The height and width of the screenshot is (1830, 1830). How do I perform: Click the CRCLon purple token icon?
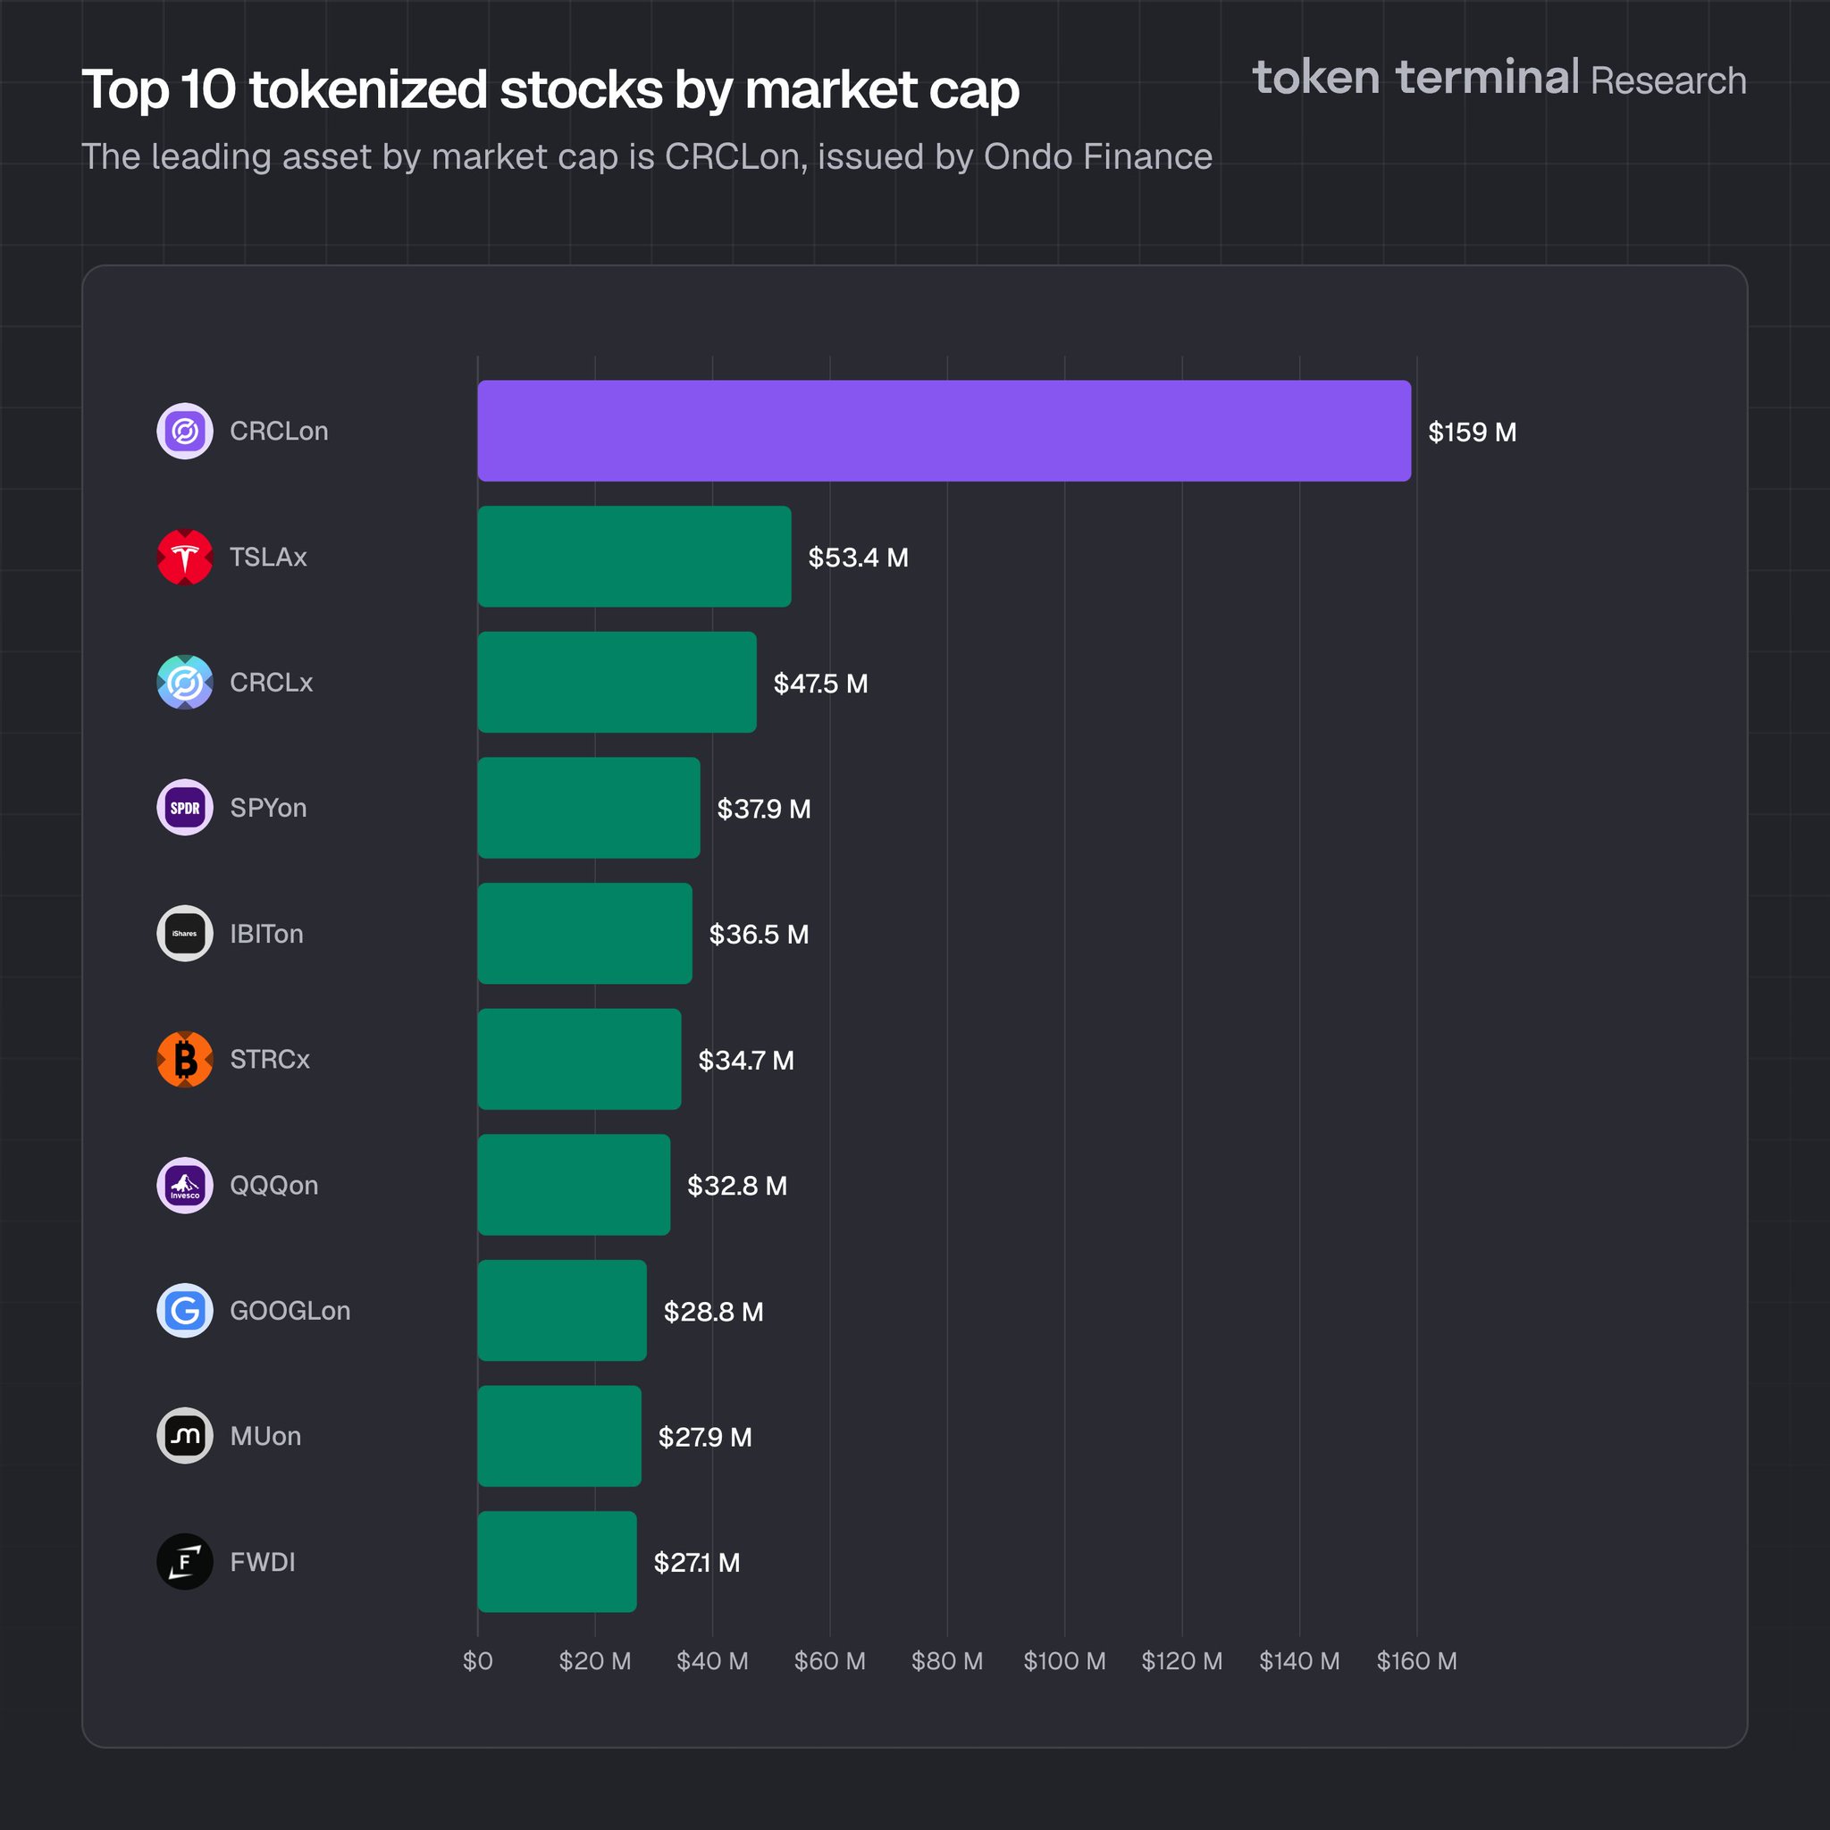[x=185, y=431]
